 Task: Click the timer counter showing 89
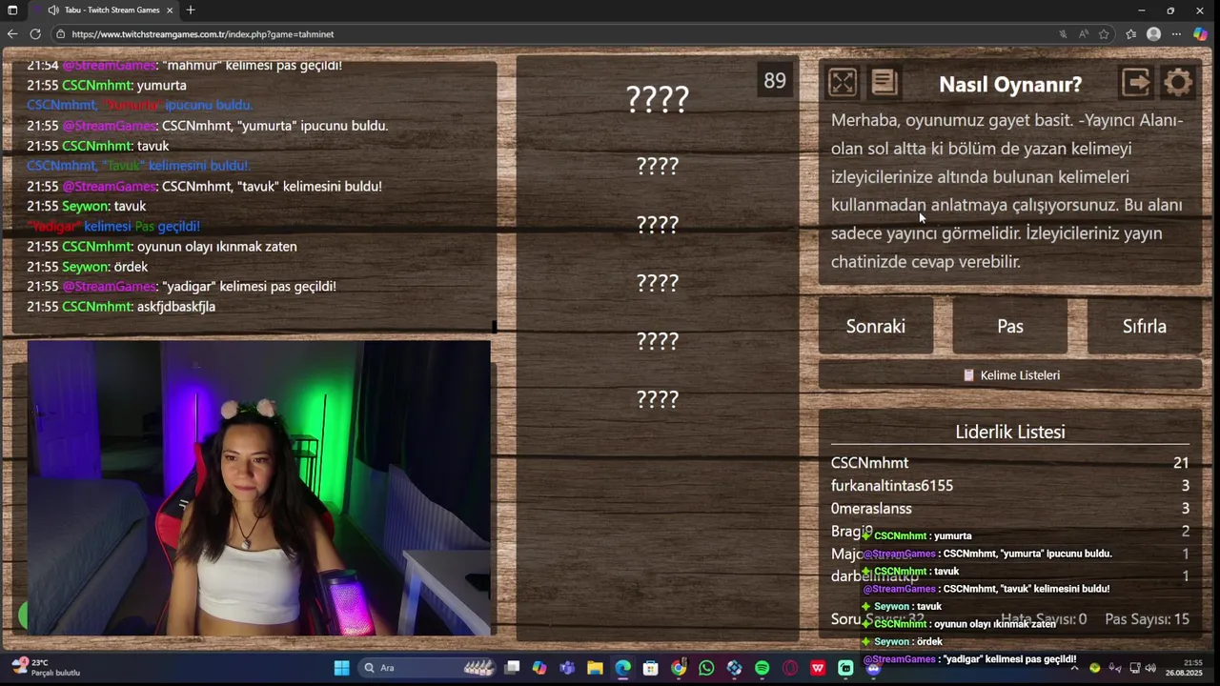point(775,81)
